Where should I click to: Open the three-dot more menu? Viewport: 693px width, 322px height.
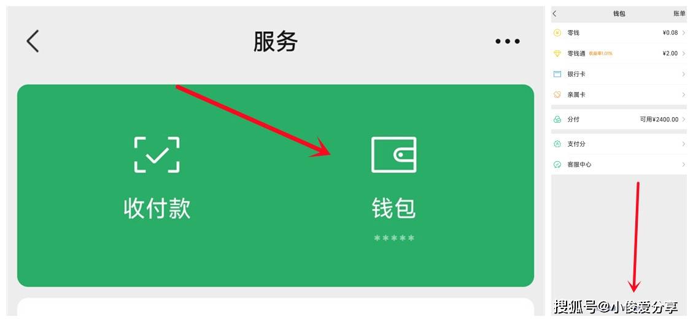pos(508,42)
